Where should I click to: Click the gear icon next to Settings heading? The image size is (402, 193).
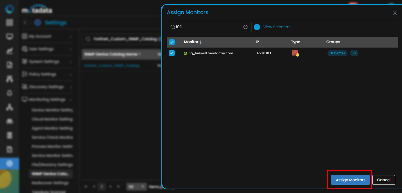coord(38,23)
